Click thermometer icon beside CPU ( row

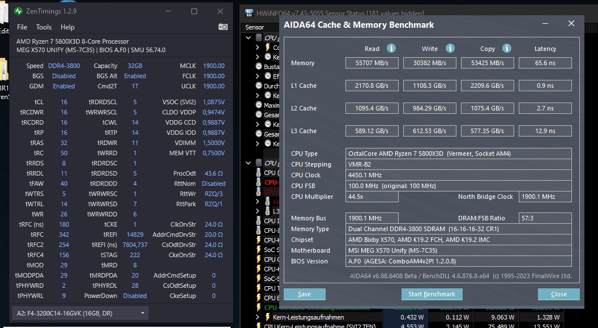259,173
